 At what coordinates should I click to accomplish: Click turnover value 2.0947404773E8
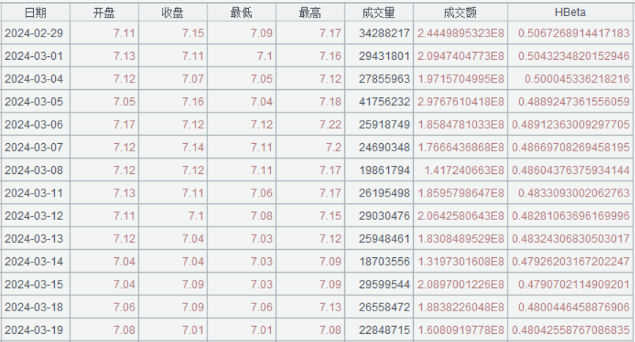pyautogui.click(x=461, y=56)
